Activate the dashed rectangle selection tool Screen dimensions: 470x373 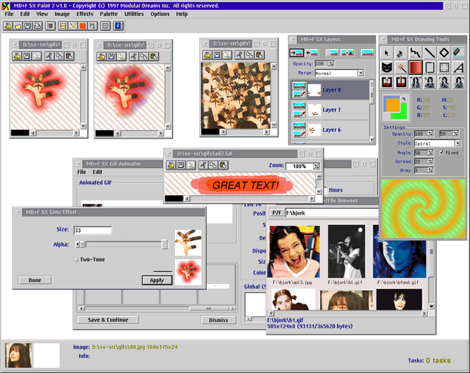tap(443, 67)
